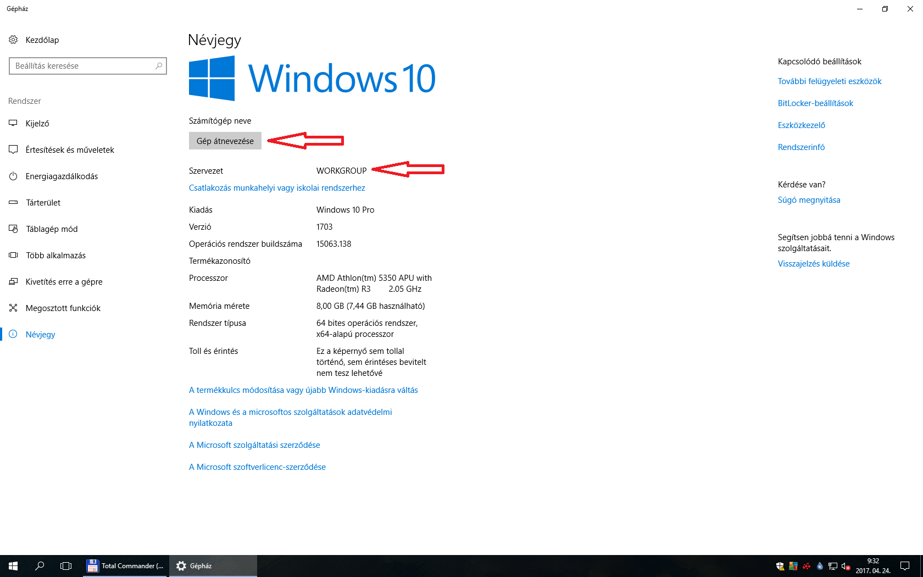Focus the Beállítás keresése search field
This screenshot has height=577, width=923.
88,66
